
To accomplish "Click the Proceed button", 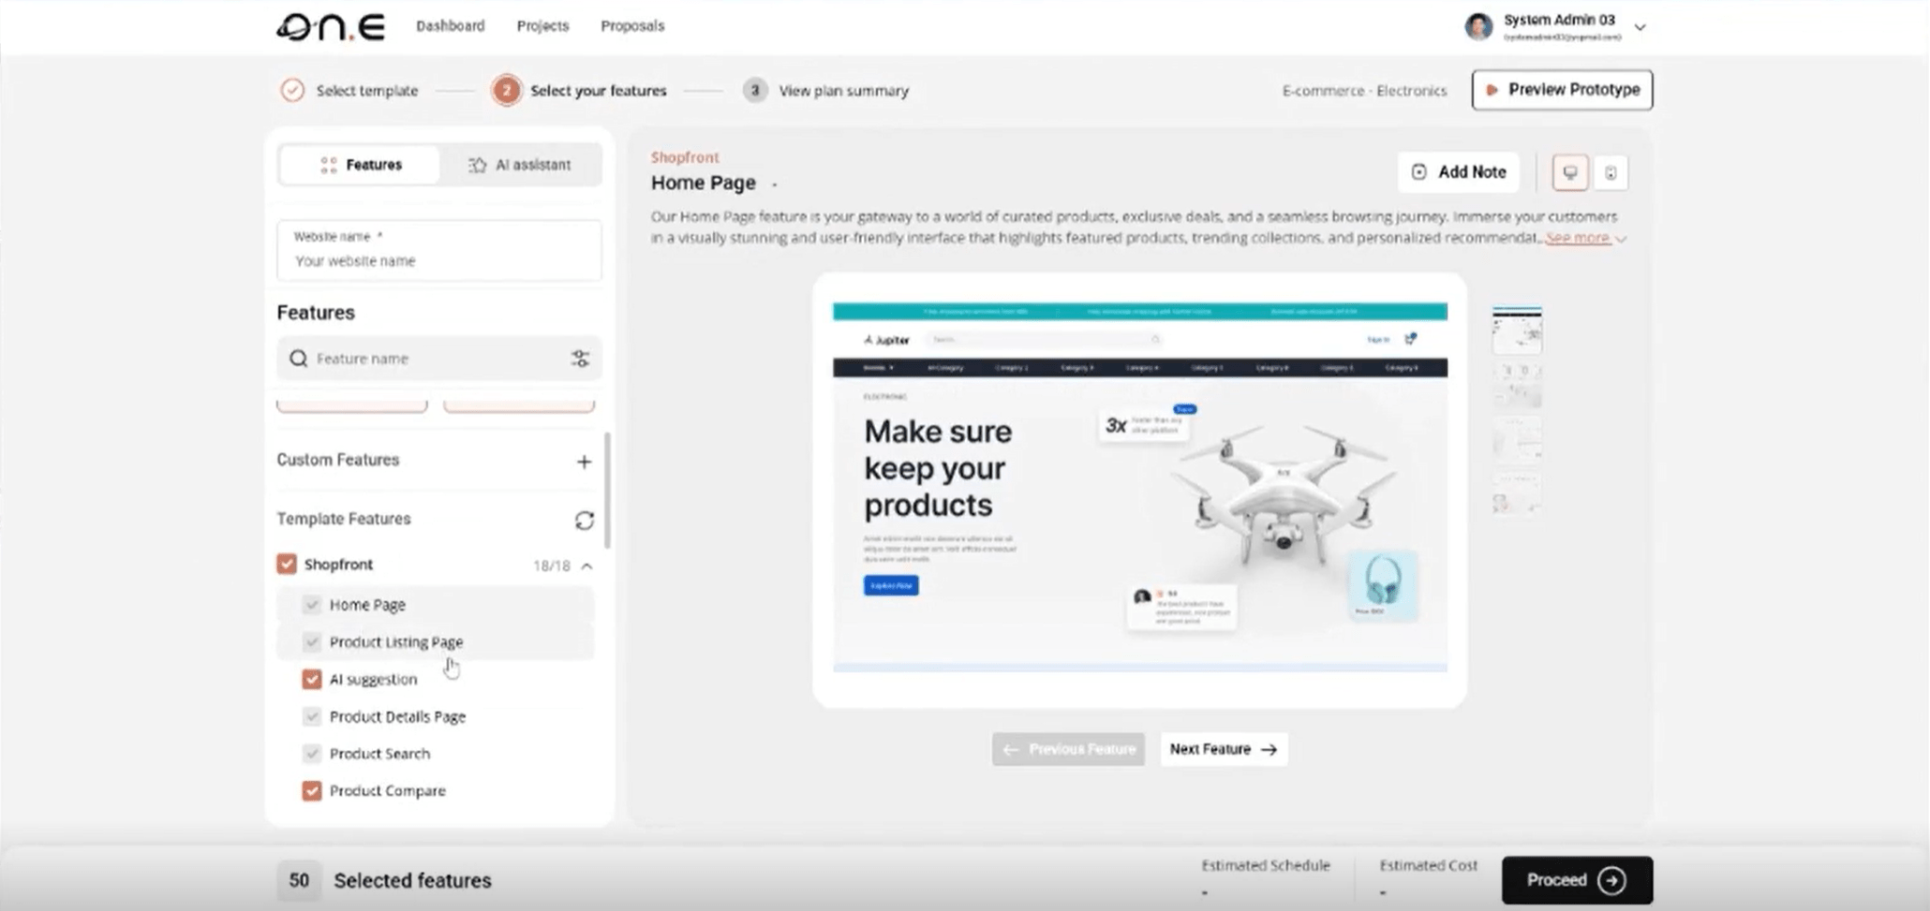I will [x=1577, y=880].
